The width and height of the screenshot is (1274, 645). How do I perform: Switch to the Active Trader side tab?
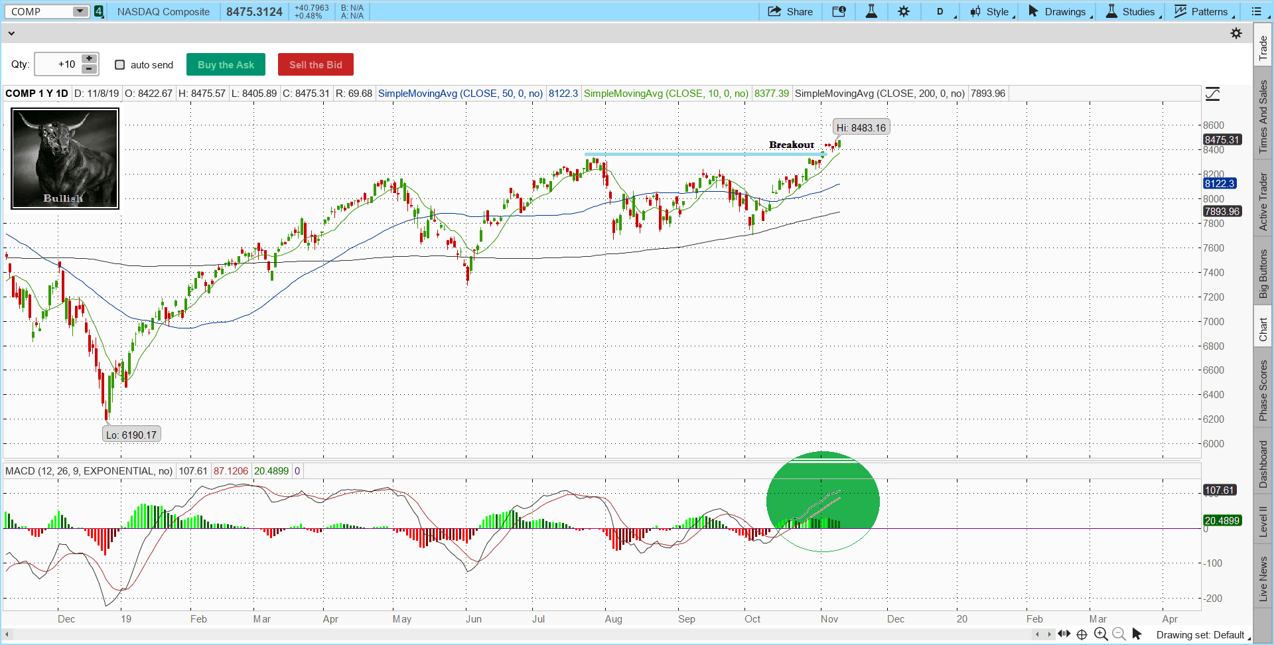pyautogui.click(x=1263, y=202)
